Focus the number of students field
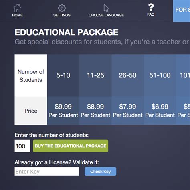Viewport: 190px width, 190px height. pos(22,146)
